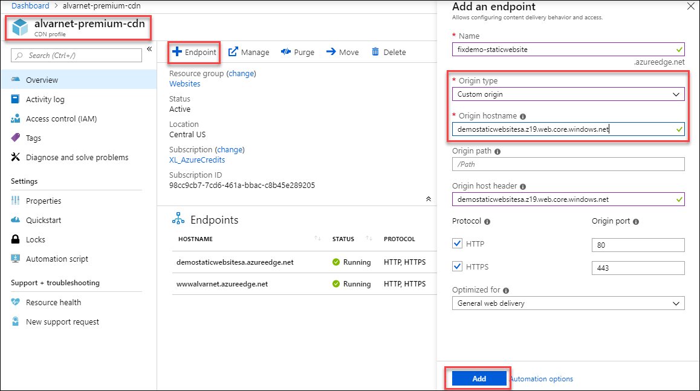Select the demostaticwebsitesa.azureedge.net endpoint row
700x391 pixels.
305,262
